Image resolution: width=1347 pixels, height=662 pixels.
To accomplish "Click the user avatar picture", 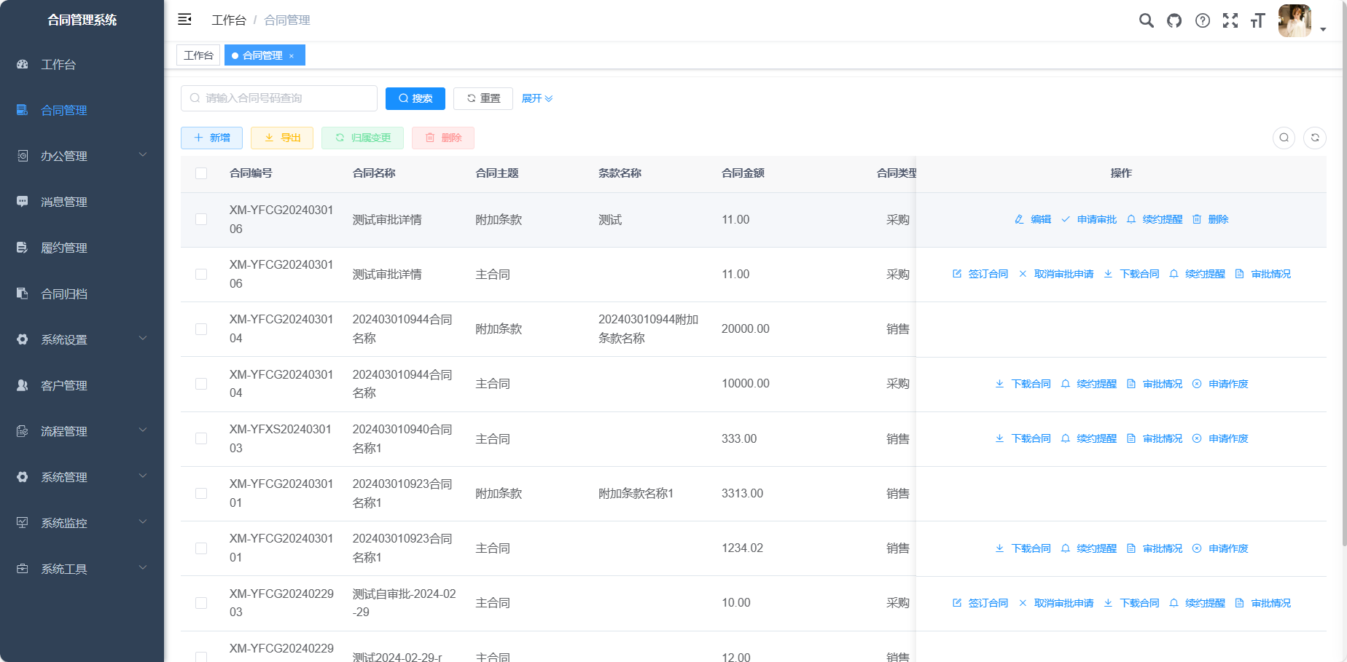I will pos(1295,20).
